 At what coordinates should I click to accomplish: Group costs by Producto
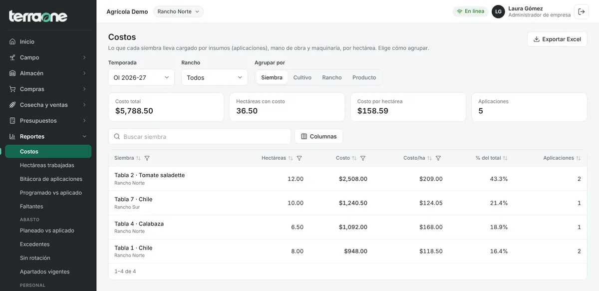click(x=364, y=77)
